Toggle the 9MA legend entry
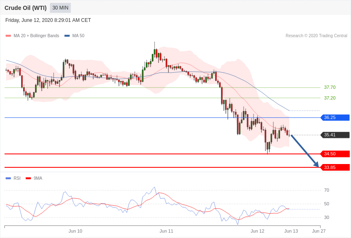351x238 pixels. point(34,178)
